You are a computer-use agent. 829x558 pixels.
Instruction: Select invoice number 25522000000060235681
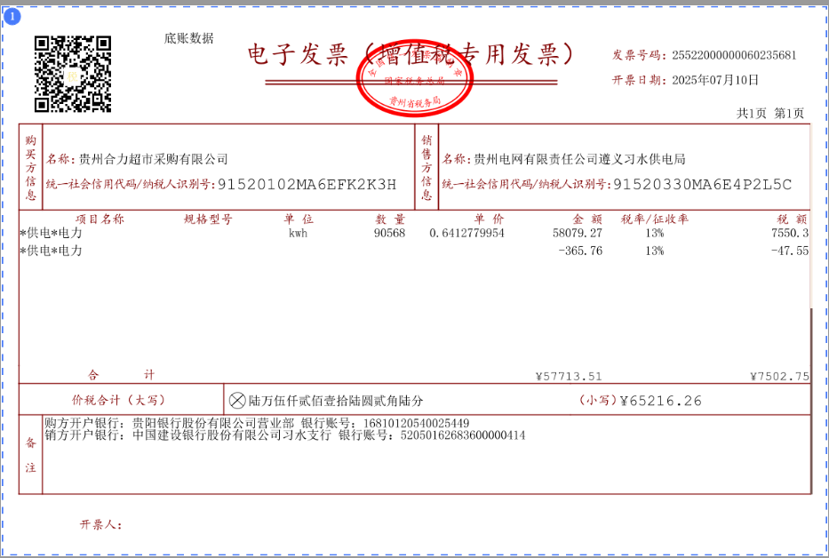point(734,54)
